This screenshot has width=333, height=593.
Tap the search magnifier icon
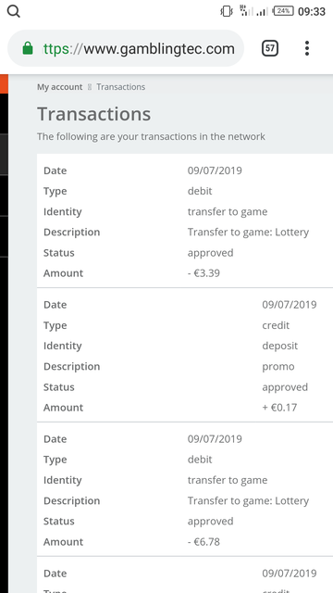14,12
